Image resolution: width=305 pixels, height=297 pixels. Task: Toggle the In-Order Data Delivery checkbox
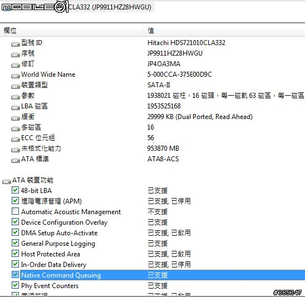[x=15, y=264]
